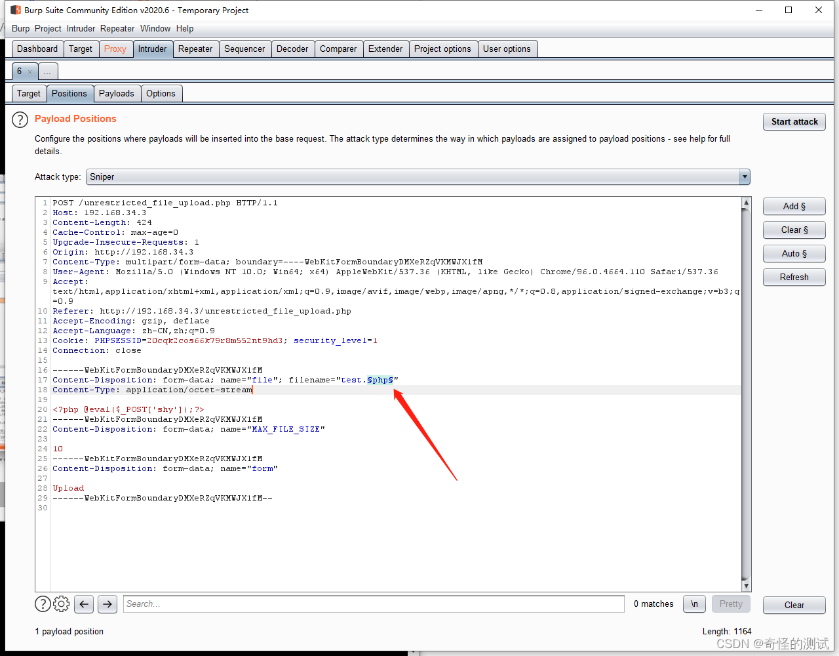Click the §php§ payload marker in filename

pyautogui.click(x=380, y=380)
